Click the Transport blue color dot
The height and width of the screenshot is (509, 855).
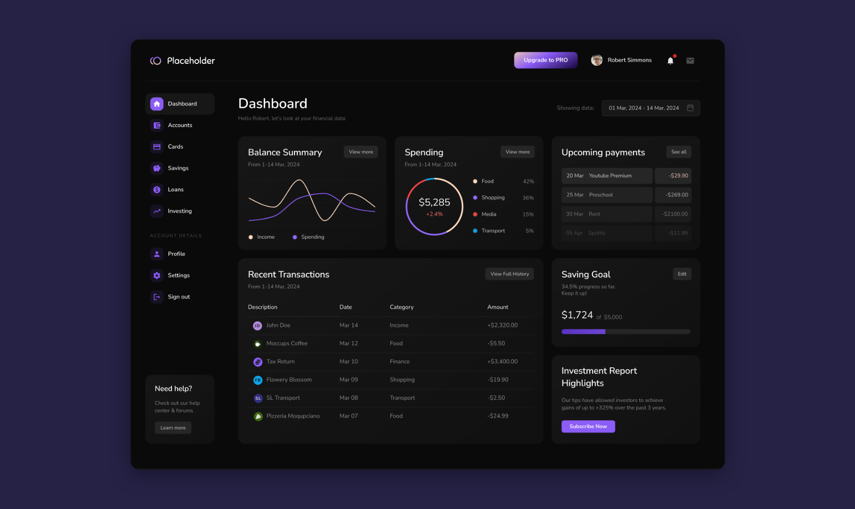click(x=475, y=231)
